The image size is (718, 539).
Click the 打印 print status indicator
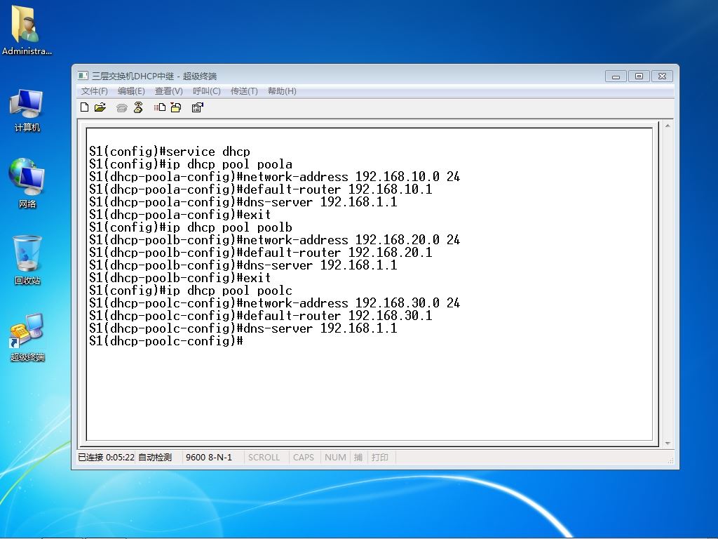coord(379,458)
